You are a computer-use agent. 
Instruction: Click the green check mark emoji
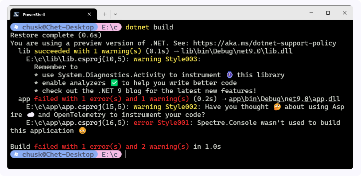tap(114, 83)
